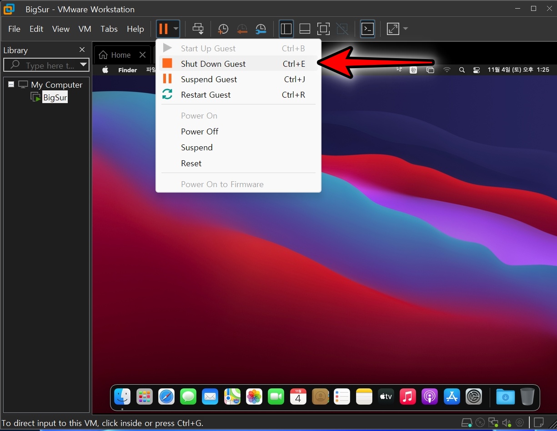Viewport: 557px width, 431px height.
Task: Click the orange Suspend toolbar button
Action: [x=163, y=29]
